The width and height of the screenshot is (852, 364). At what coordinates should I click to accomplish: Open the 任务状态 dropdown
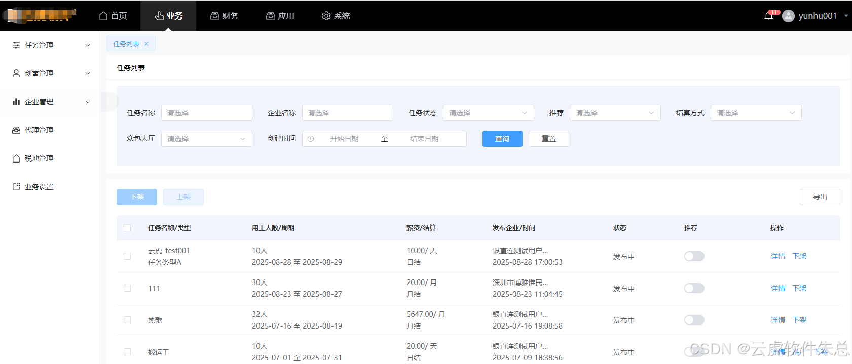(488, 113)
